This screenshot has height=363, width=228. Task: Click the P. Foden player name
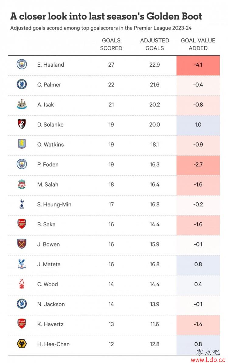coord(48,164)
